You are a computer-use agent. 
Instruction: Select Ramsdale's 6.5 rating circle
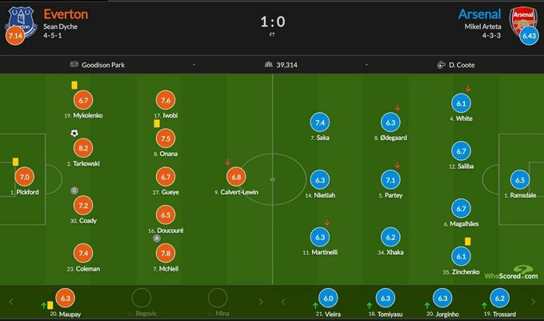pos(520,180)
